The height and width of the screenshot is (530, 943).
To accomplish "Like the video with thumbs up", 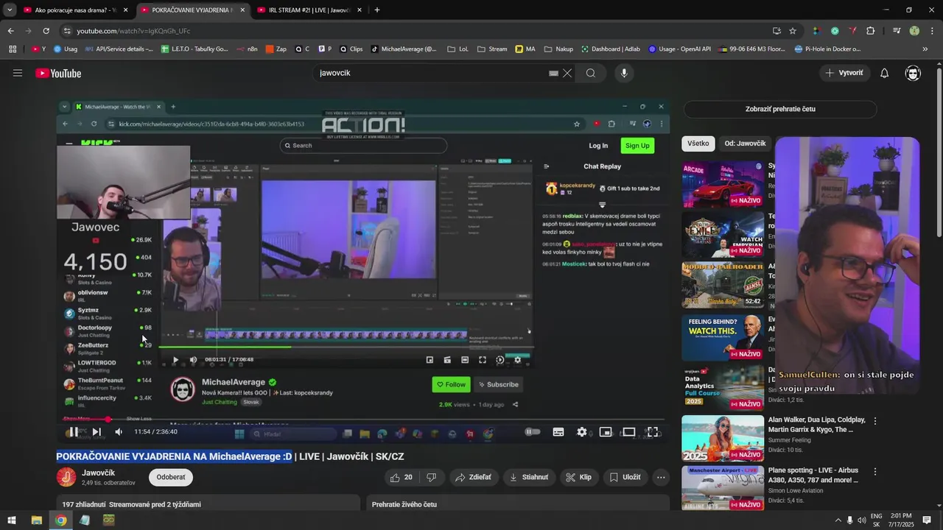I will click(x=402, y=477).
